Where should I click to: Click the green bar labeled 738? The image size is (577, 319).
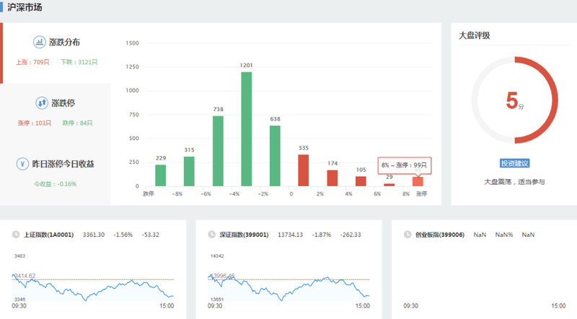click(x=218, y=151)
